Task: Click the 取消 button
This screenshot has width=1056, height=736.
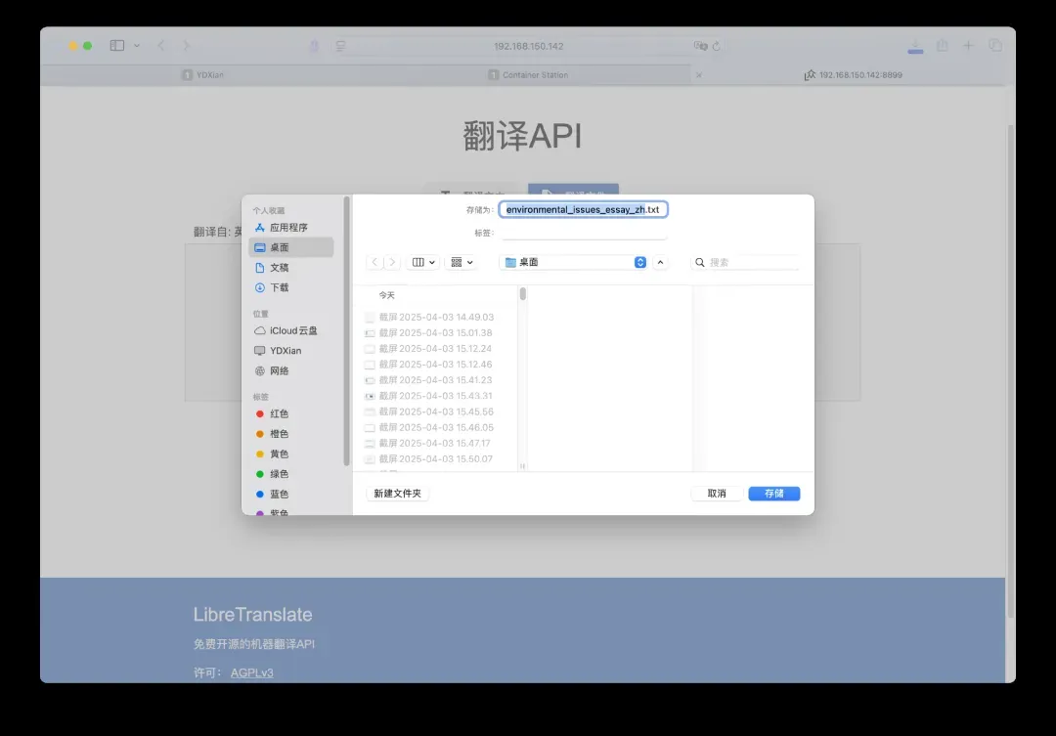Action: (x=717, y=494)
